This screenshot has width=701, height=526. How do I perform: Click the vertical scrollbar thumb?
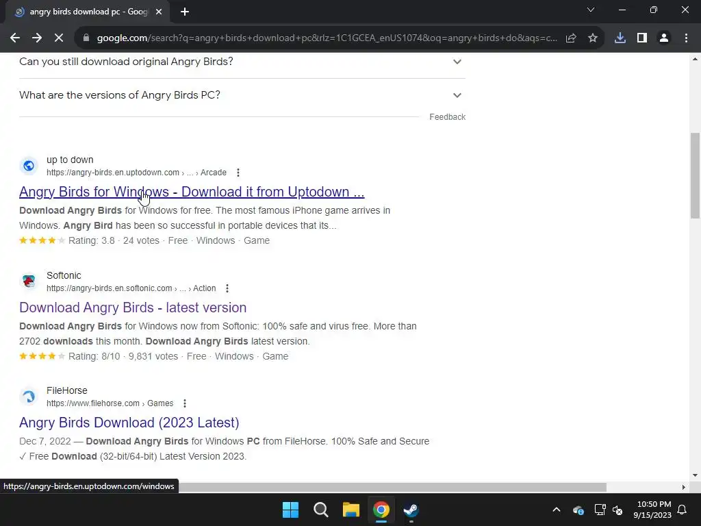[x=695, y=175]
